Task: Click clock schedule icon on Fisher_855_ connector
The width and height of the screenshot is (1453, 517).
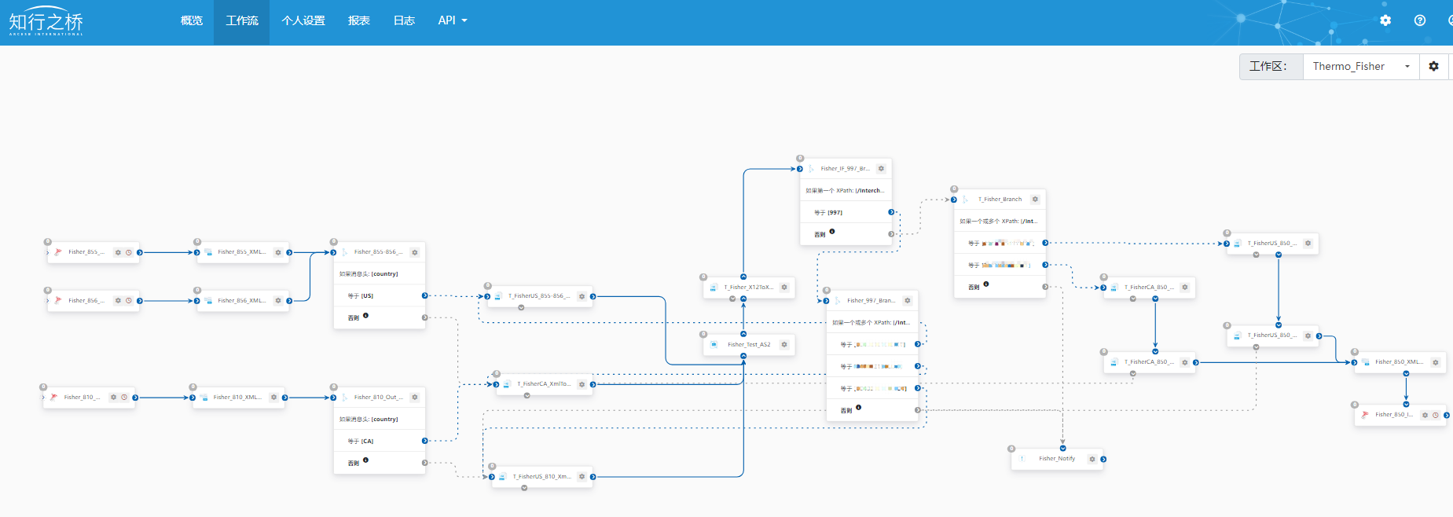Action: [129, 253]
